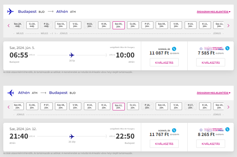237x157 pixels.
Task: Choose the return 8 265 Ft club fare Kiválasztás
Action: tap(211, 144)
